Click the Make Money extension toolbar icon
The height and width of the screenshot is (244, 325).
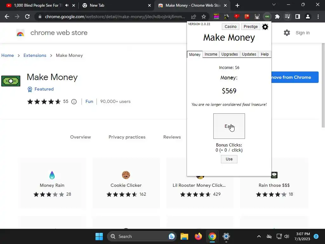(x=267, y=17)
